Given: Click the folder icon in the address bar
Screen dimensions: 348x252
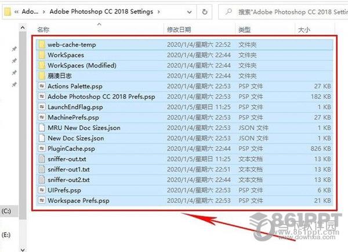Looking at the screenshot, I should pyautogui.click(x=8, y=12).
